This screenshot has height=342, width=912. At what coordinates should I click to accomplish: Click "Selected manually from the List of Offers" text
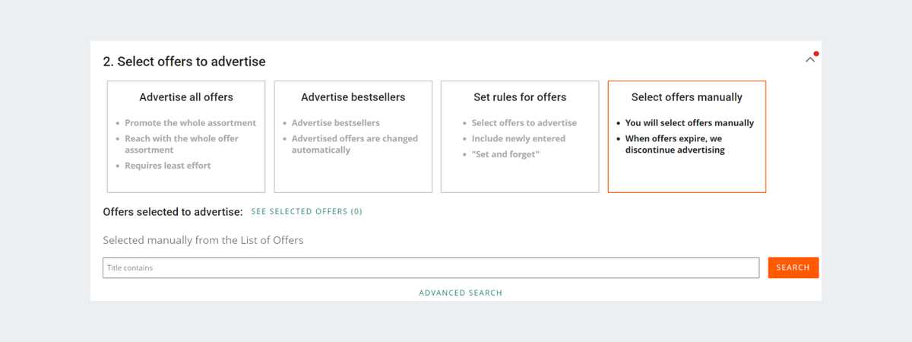(203, 240)
